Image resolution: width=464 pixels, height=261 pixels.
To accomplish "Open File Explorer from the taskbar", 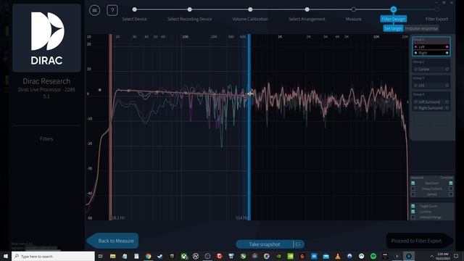I will (113, 256).
